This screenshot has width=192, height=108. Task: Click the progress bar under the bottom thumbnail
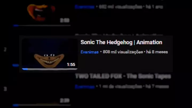pos(42,105)
